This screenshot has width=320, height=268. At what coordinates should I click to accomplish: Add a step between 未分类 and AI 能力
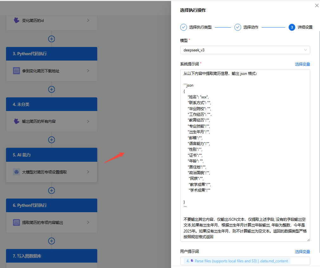pos(51,140)
